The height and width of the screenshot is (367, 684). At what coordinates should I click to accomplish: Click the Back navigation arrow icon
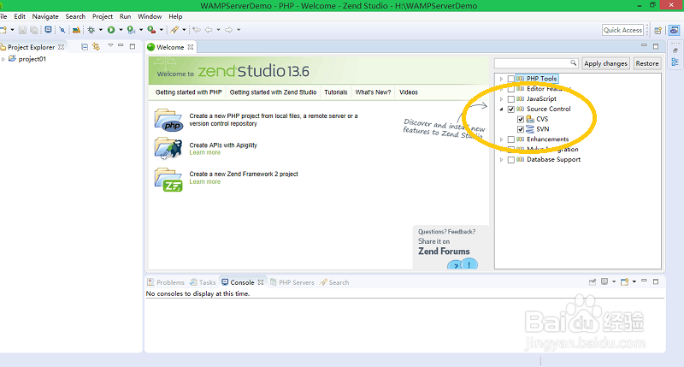click(209, 30)
